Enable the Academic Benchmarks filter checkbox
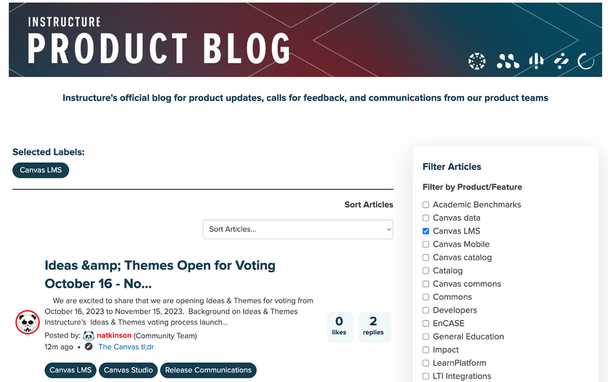 pos(426,205)
